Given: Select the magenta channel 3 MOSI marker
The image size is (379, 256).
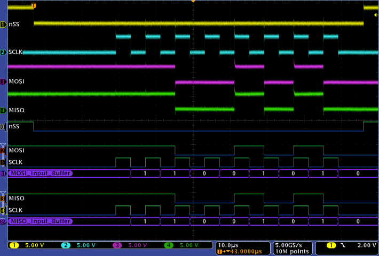Looking at the screenshot, I should 4,82.
